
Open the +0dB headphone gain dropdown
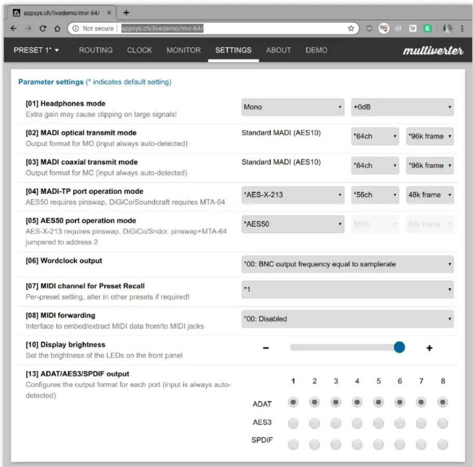coord(402,107)
